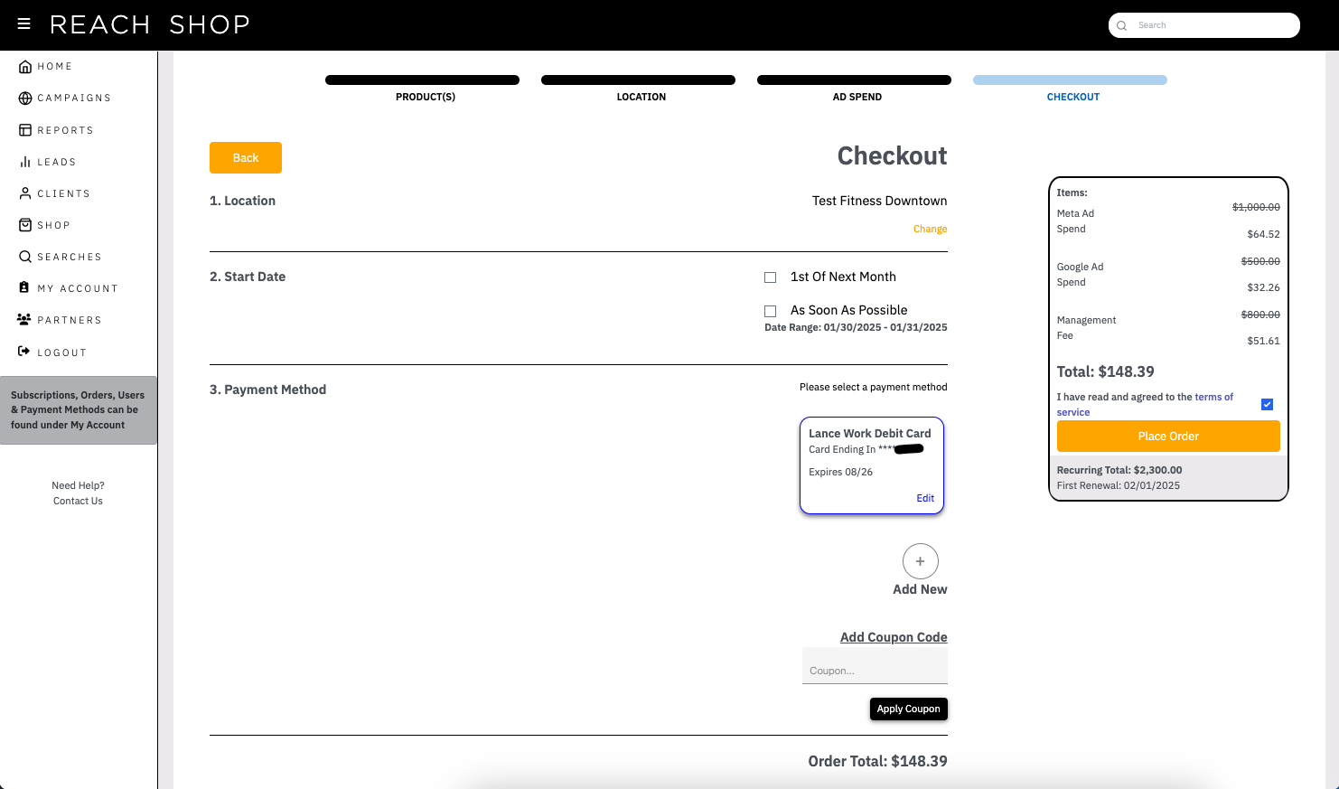Screen dimensions: 1339x789
Task: Check the 1st Of Next Month box
Action: (771, 277)
